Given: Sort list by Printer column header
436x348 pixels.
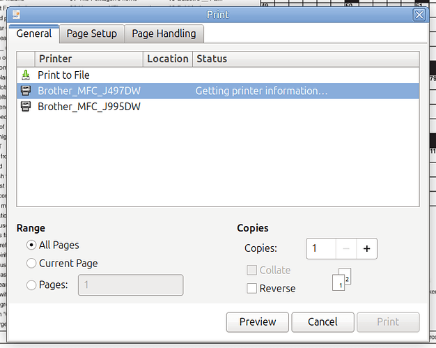Looking at the screenshot, I should 88,59.
